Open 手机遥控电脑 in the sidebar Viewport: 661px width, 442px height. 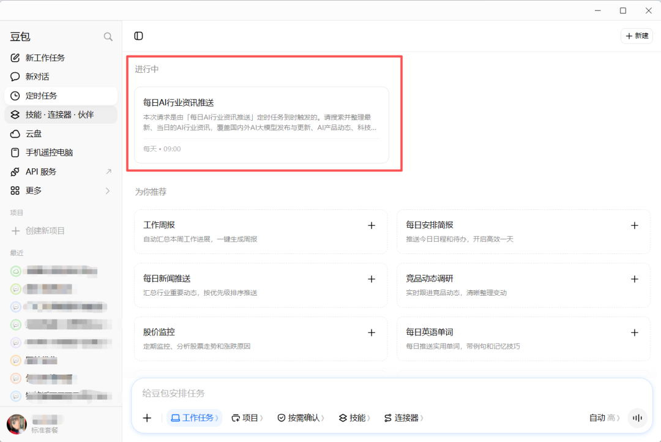pyautogui.click(x=61, y=152)
